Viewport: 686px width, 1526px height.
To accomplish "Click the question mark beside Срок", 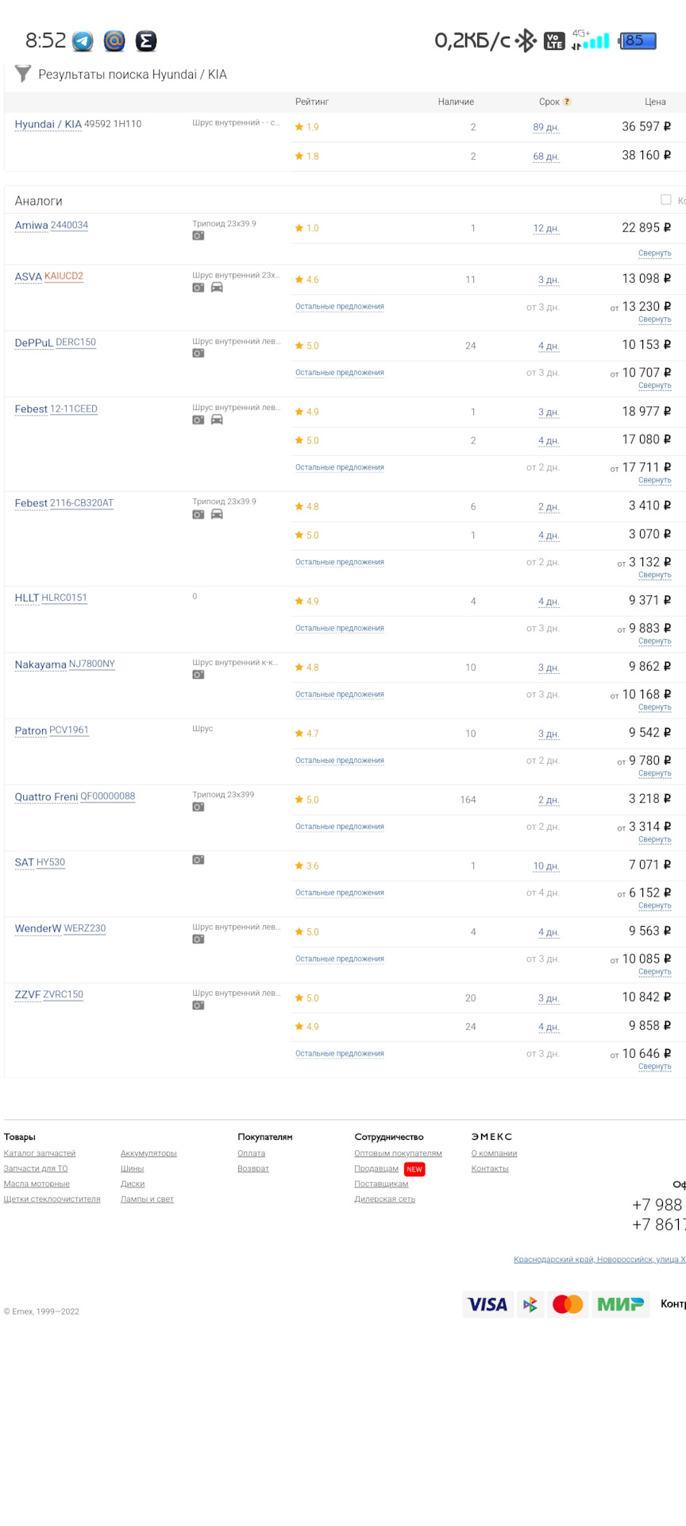I will [567, 102].
